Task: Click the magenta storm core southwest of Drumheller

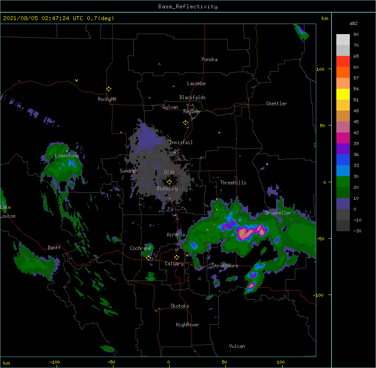Action: [x=251, y=232]
